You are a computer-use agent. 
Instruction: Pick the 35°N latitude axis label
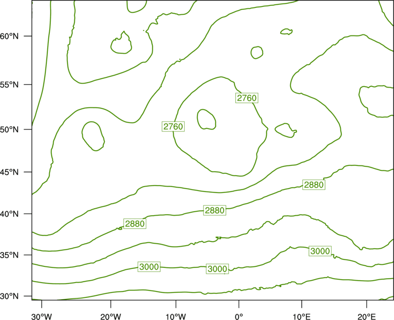(x=9, y=255)
